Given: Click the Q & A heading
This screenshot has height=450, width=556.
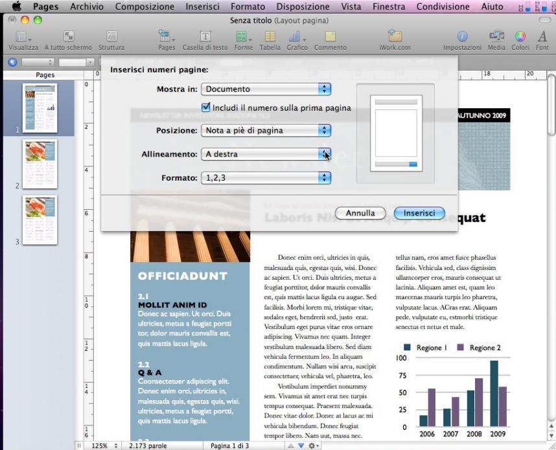Looking at the screenshot, I should click(150, 373).
